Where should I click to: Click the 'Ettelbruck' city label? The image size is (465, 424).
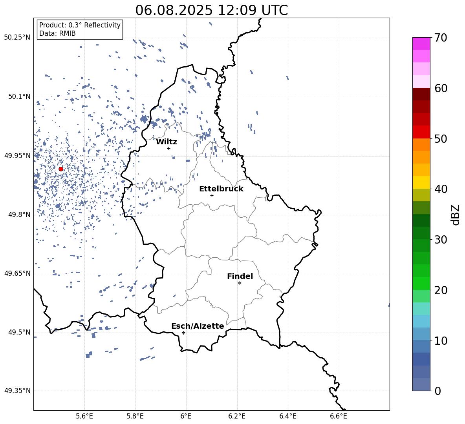coord(221,189)
